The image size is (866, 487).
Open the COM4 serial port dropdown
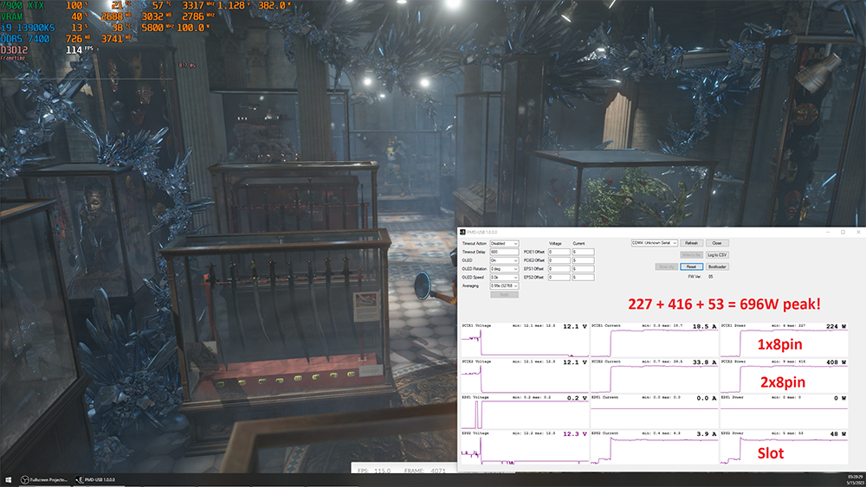(x=655, y=243)
